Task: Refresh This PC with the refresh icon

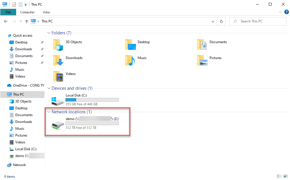Action: 221,21
